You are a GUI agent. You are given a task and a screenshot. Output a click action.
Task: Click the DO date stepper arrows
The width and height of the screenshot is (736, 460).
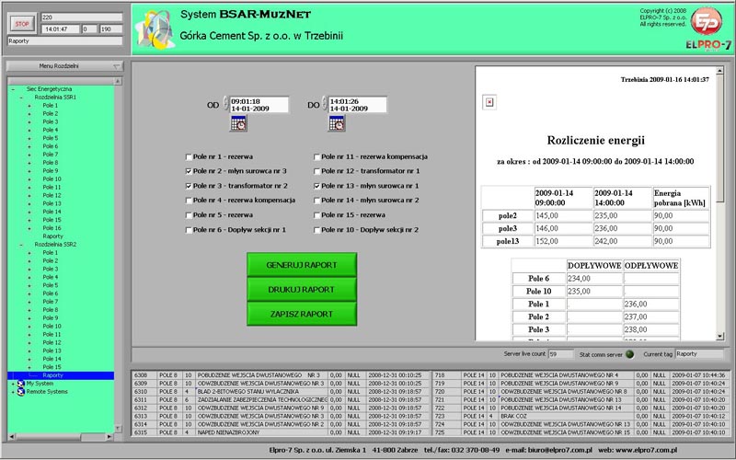point(325,102)
